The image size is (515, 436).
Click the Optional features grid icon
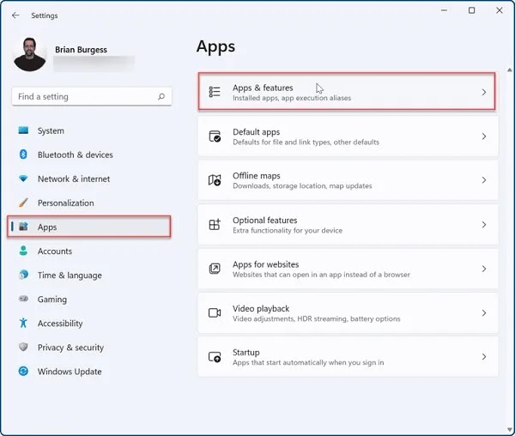(x=215, y=225)
